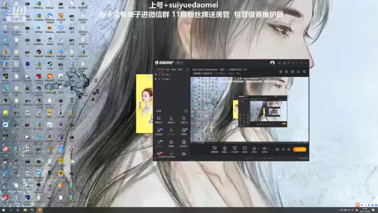Edit stream category with the small pencil icon
Image resolution: width=378 pixels, height=213 pixels.
(211, 73)
